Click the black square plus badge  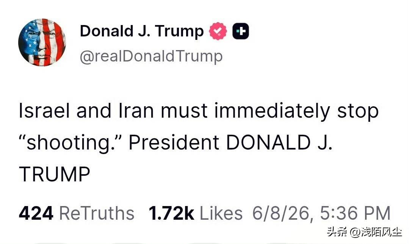(240, 31)
